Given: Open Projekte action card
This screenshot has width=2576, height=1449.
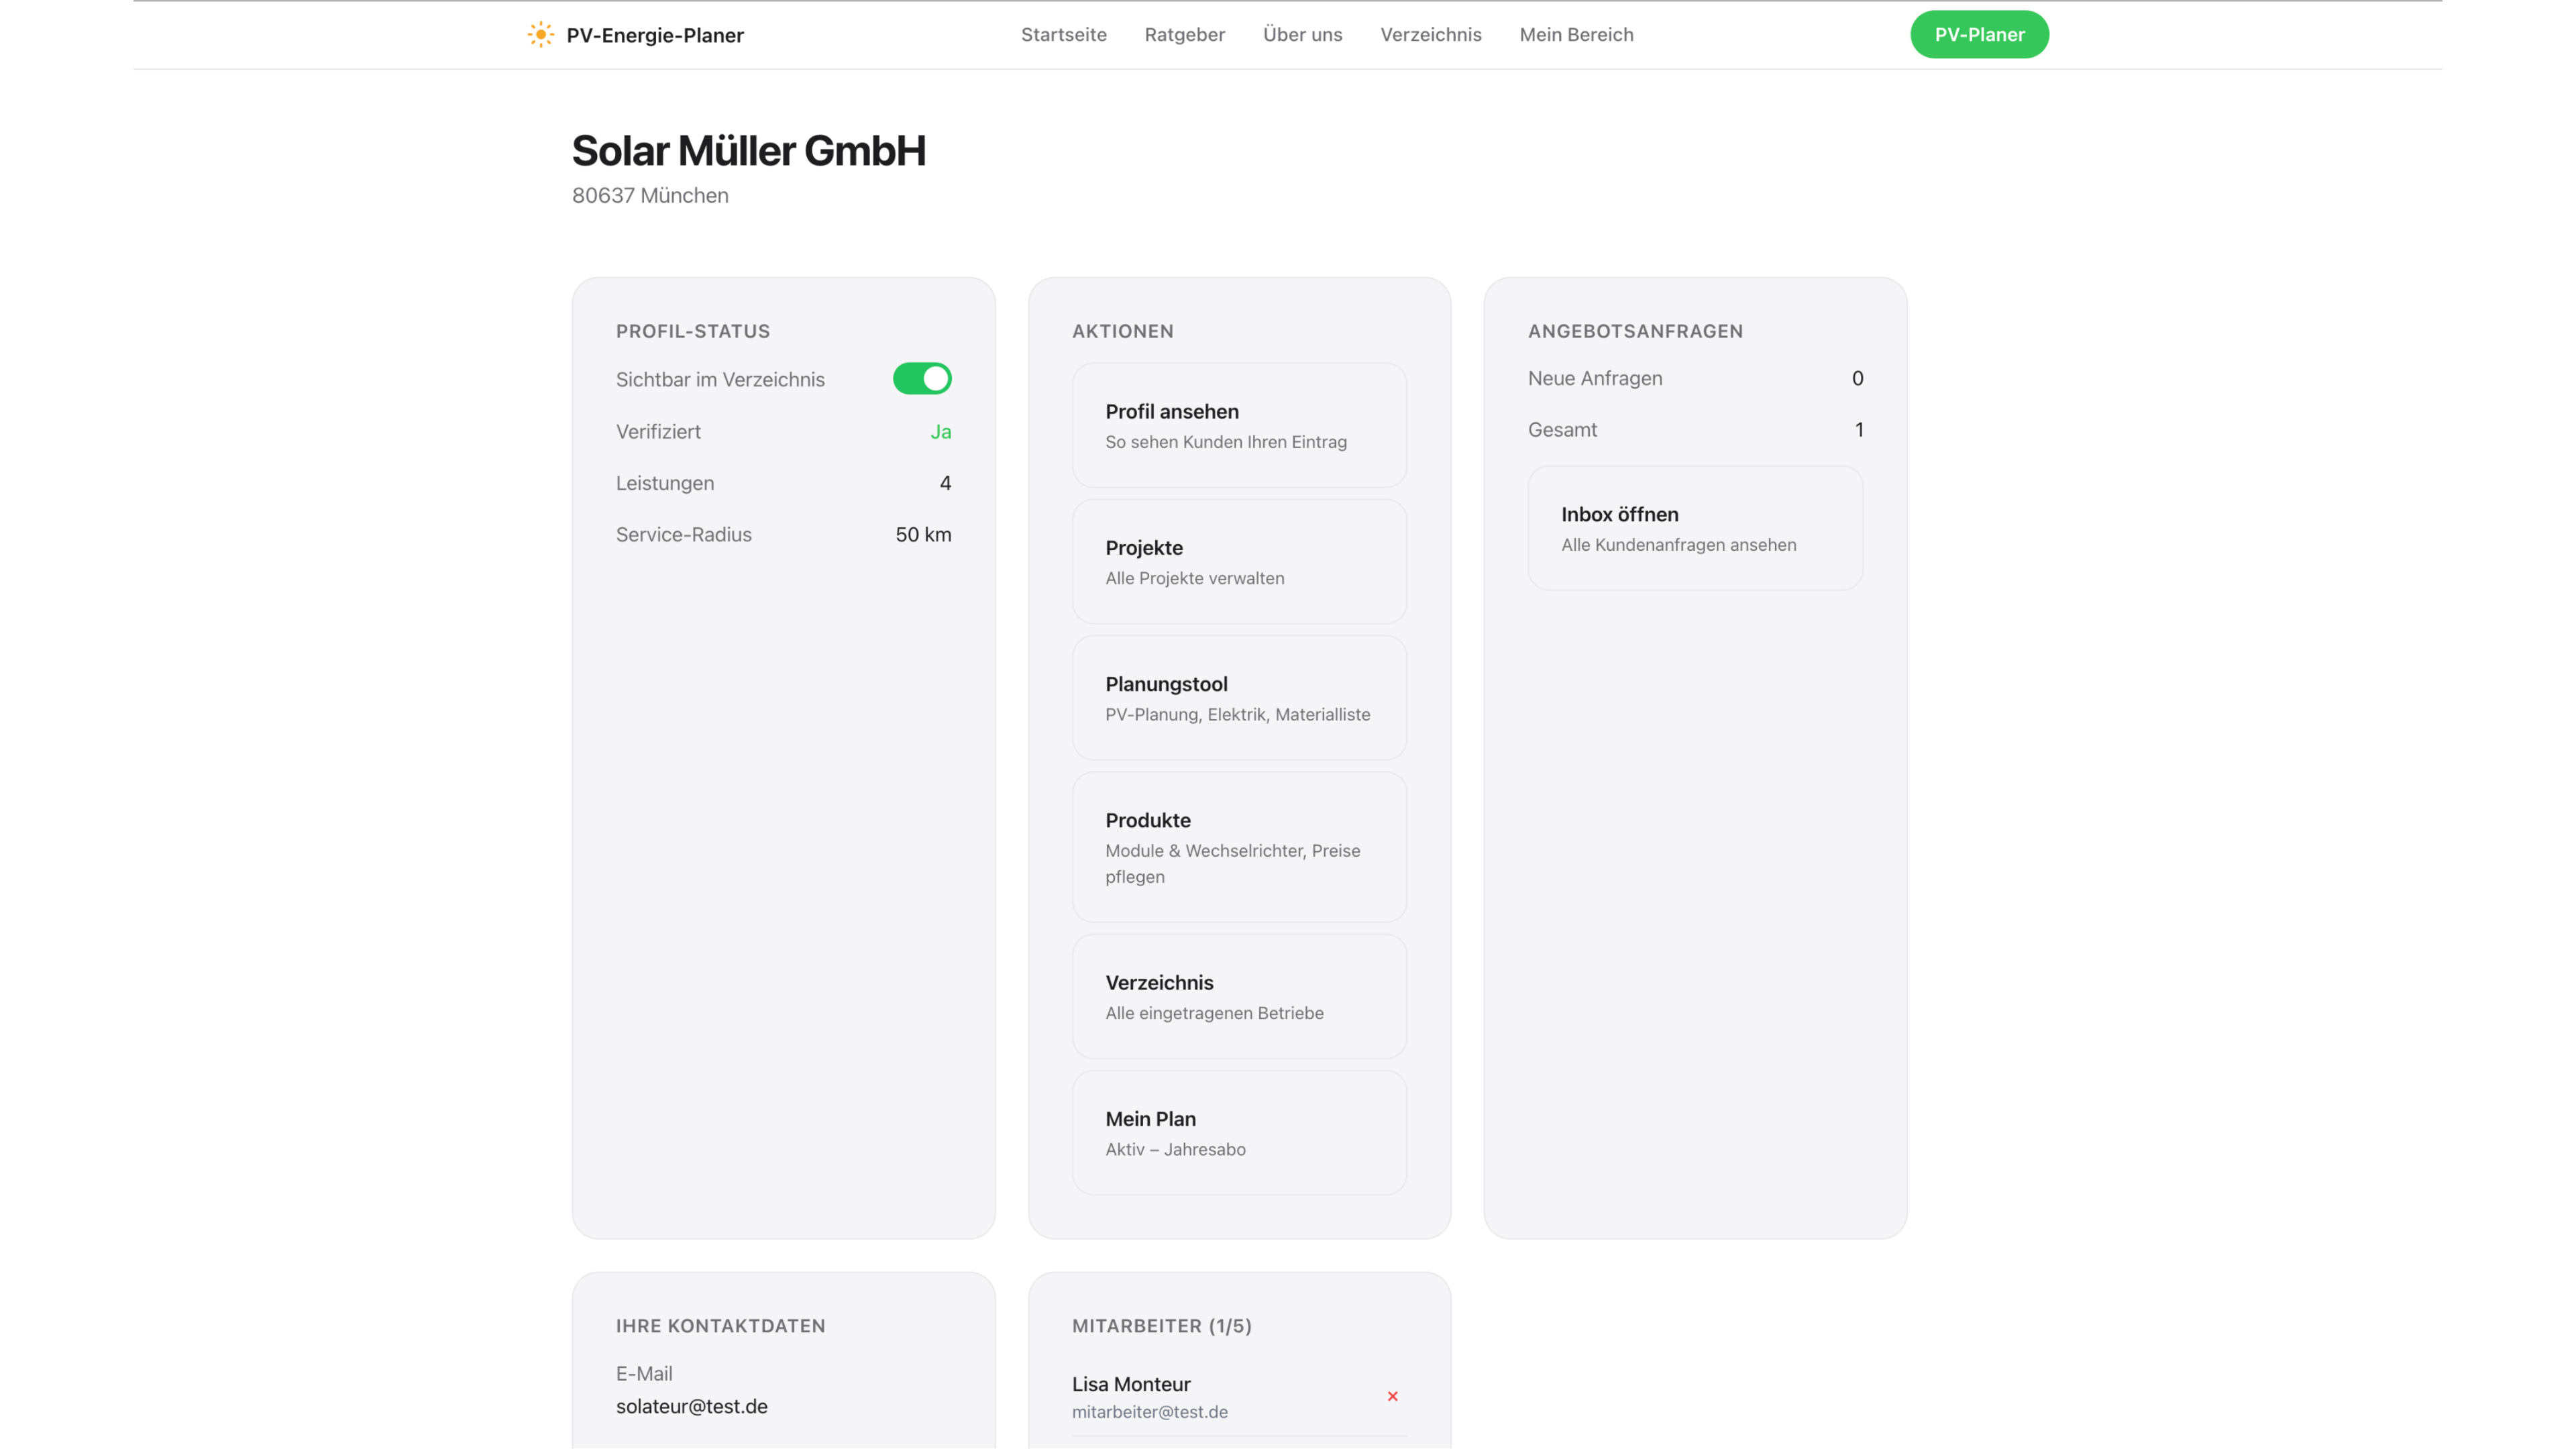Looking at the screenshot, I should click(1238, 562).
